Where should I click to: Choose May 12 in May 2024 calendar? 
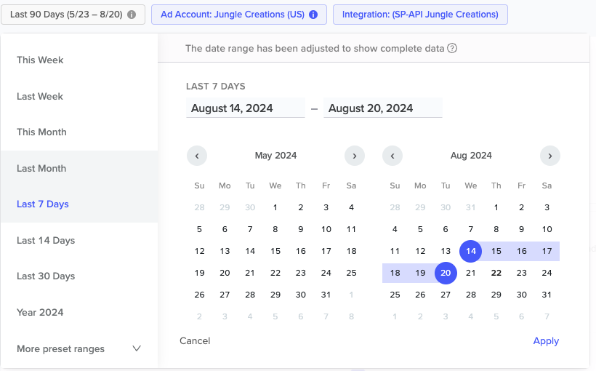click(200, 251)
